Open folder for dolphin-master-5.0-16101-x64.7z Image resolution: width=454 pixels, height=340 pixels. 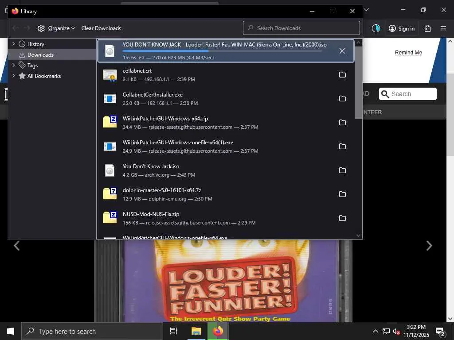coord(342,194)
